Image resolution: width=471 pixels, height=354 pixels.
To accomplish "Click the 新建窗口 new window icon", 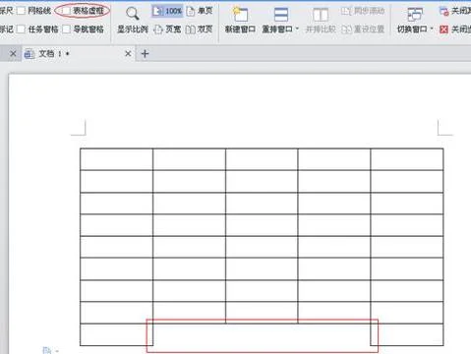I will click(x=240, y=15).
